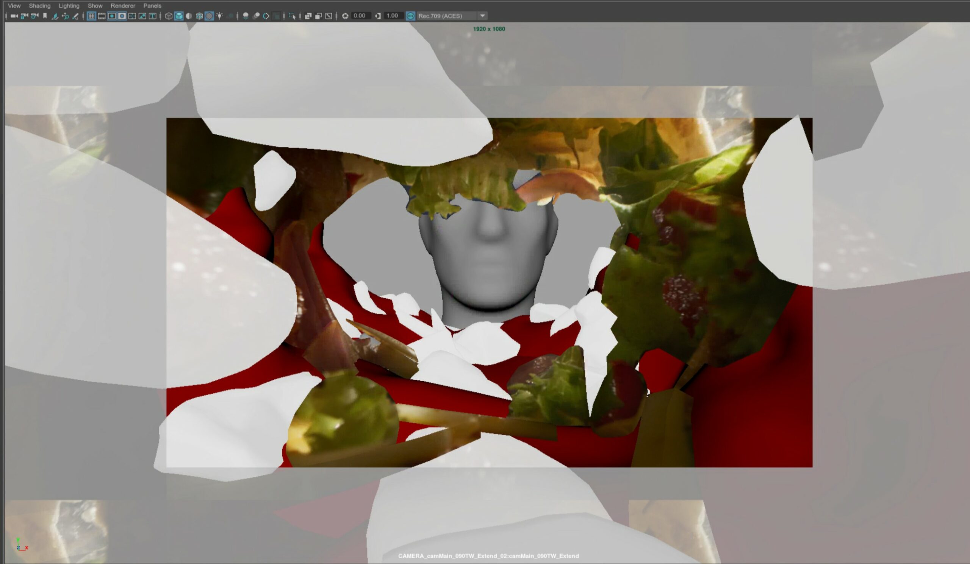Image resolution: width=970 pixels, height=564 pixels.
Task: Toggle the Film Gate overlay
Action: coord(102,16)
